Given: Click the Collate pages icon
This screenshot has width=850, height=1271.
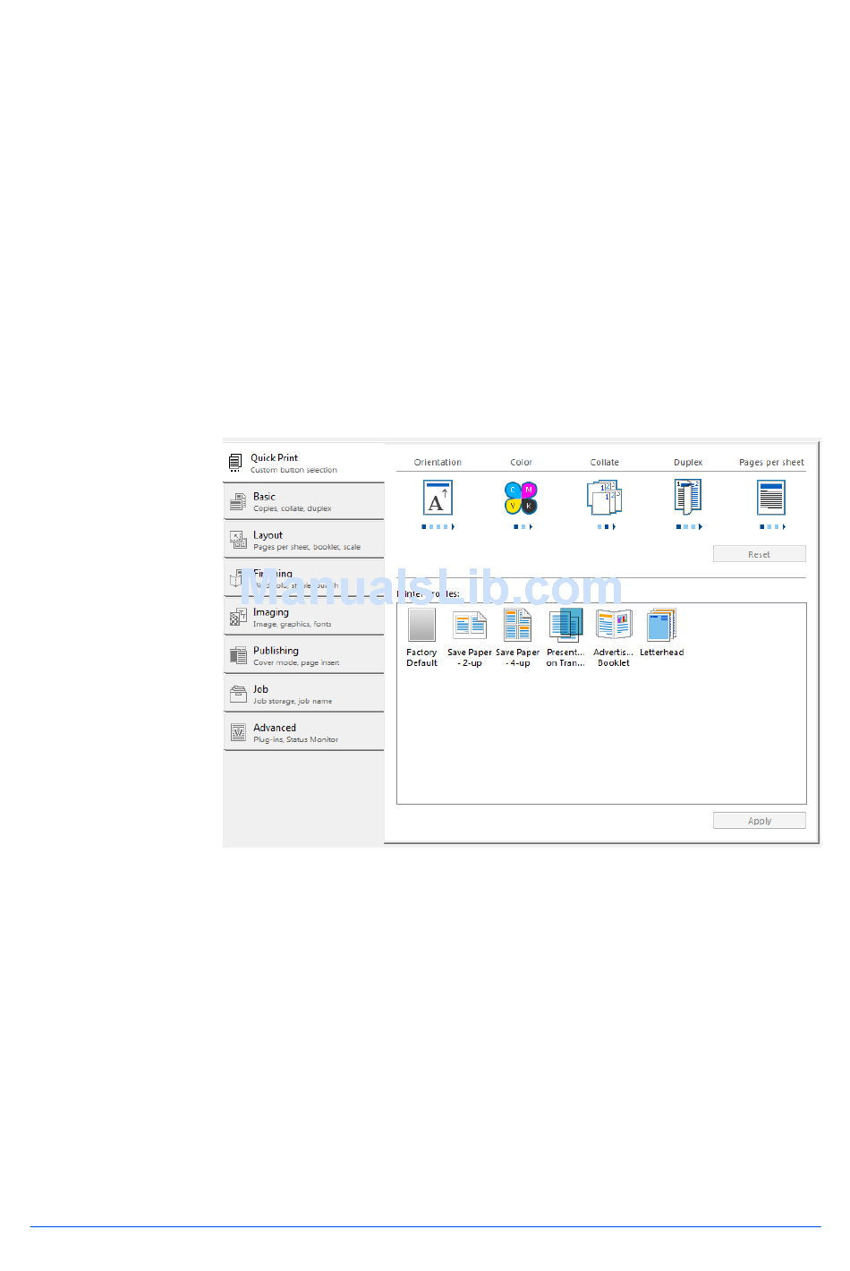Looking at the screenshot, I should tap(604, 498).
